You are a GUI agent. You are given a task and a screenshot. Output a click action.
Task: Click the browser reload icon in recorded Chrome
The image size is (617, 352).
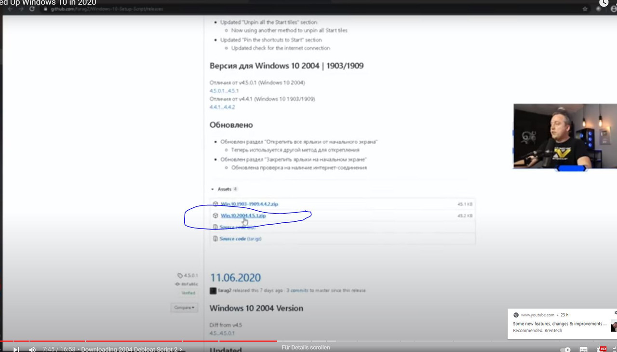(x=32, y=9)
